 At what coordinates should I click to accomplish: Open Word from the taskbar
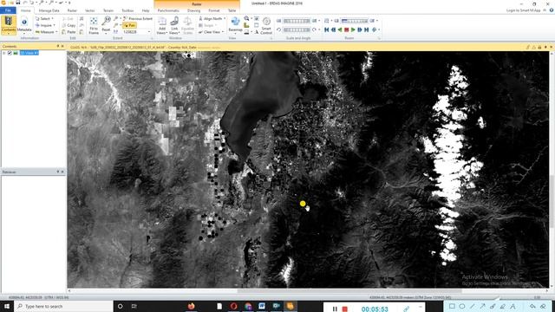(x=262, y=306)
